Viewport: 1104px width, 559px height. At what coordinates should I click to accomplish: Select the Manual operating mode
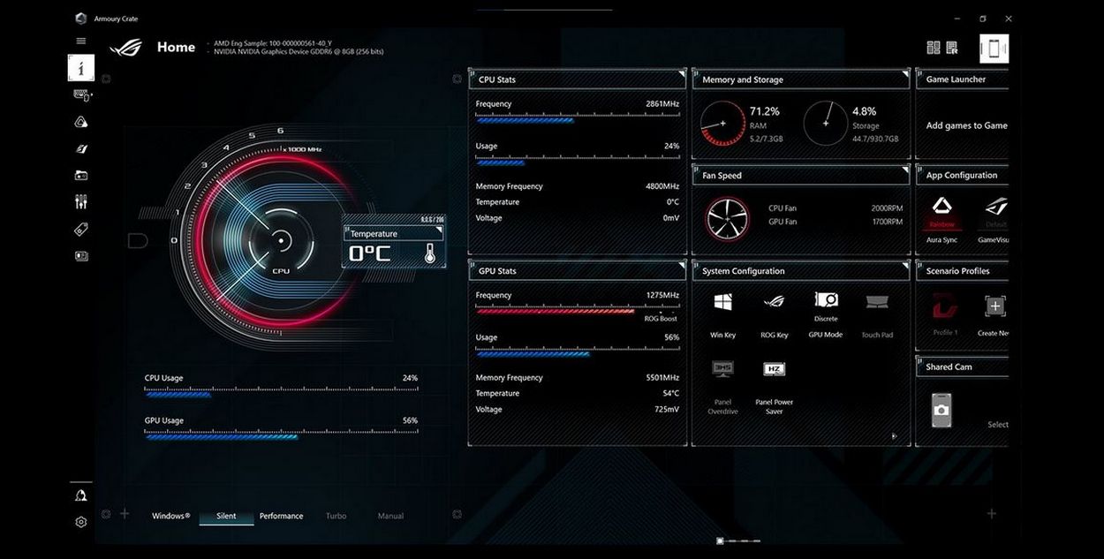pyautogui.click(x=390, y=517)
